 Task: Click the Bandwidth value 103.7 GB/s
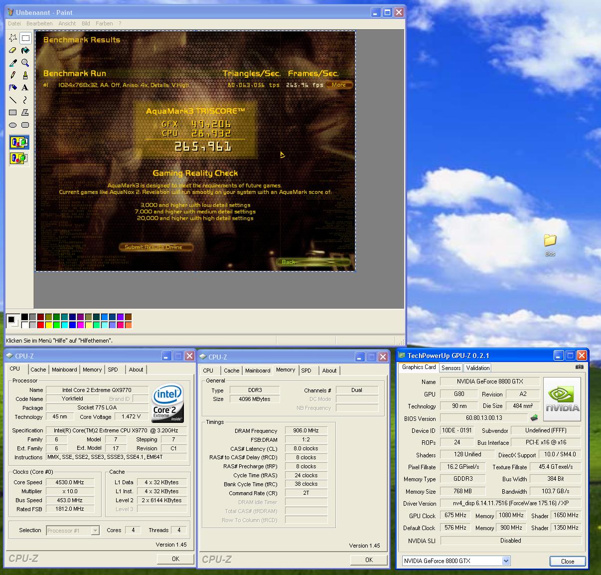tap(555, 491)
